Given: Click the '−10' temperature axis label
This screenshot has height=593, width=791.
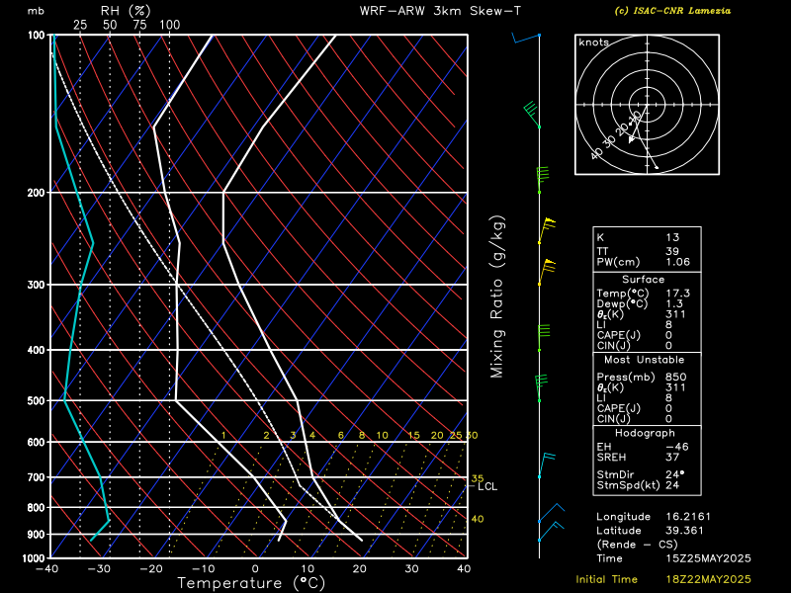Looking at the screenshot, I should coord(203,569).
